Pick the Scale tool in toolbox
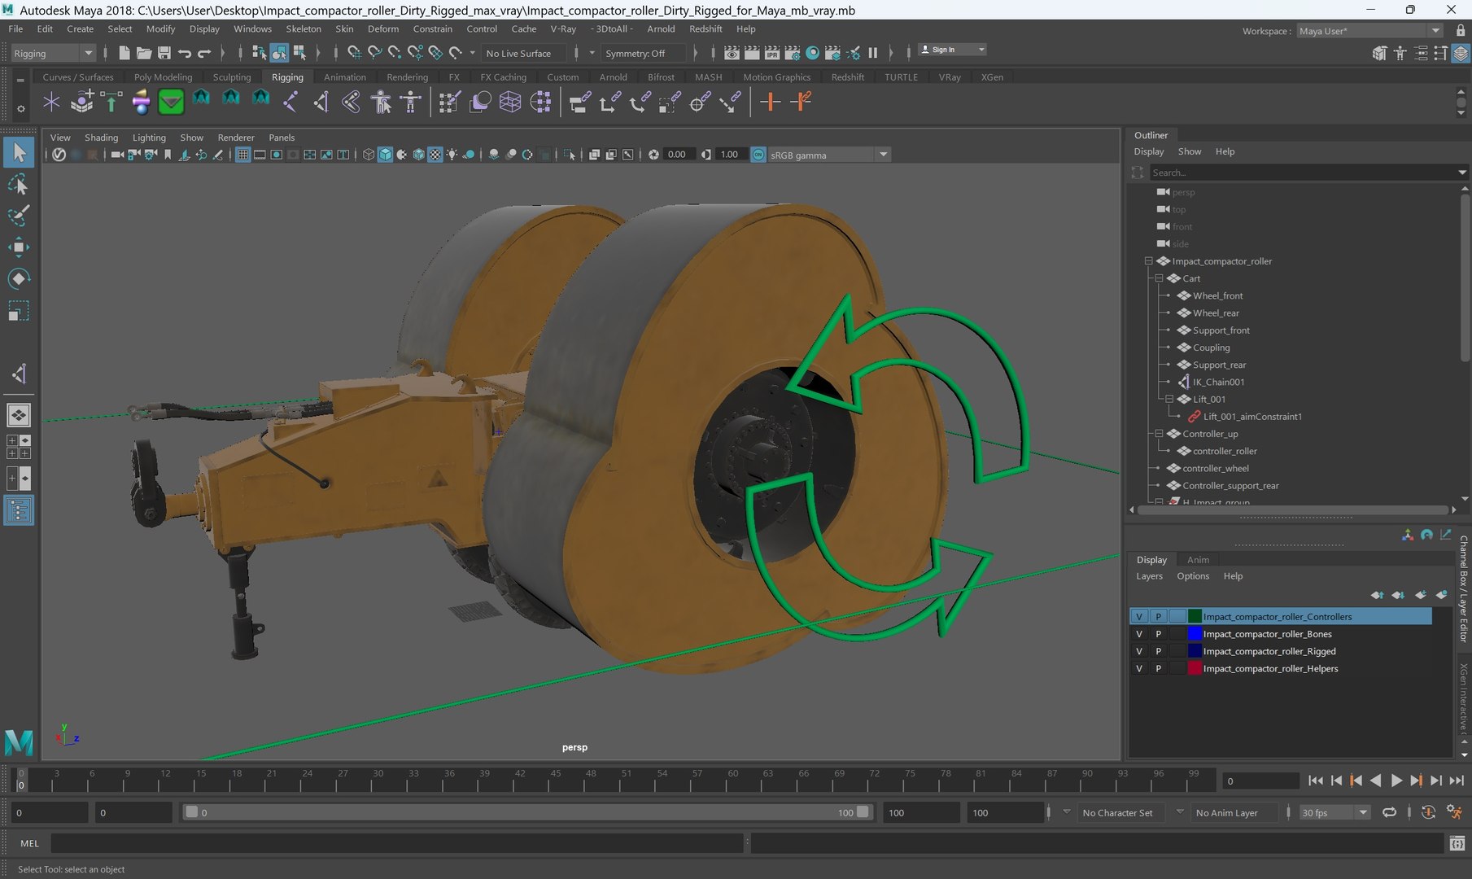Image resolution: width=1472 pixels, height=879 pixels. click(x=19, y=311)
